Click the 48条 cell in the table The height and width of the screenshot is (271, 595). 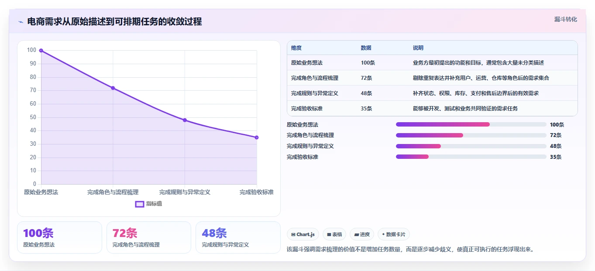367,93
